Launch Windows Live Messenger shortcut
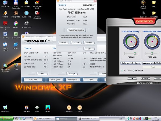The height and width of the screenshot is (121, 161). tap(5, 68)
